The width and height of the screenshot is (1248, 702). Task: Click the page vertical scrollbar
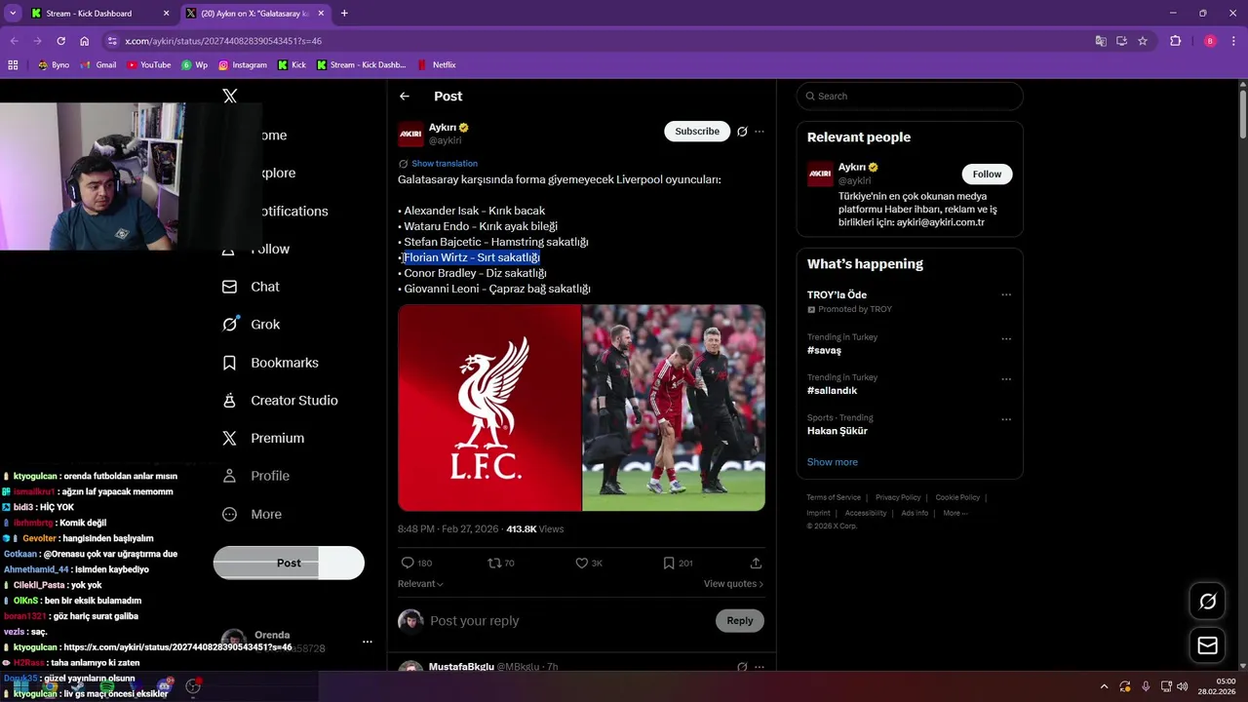1243,112
